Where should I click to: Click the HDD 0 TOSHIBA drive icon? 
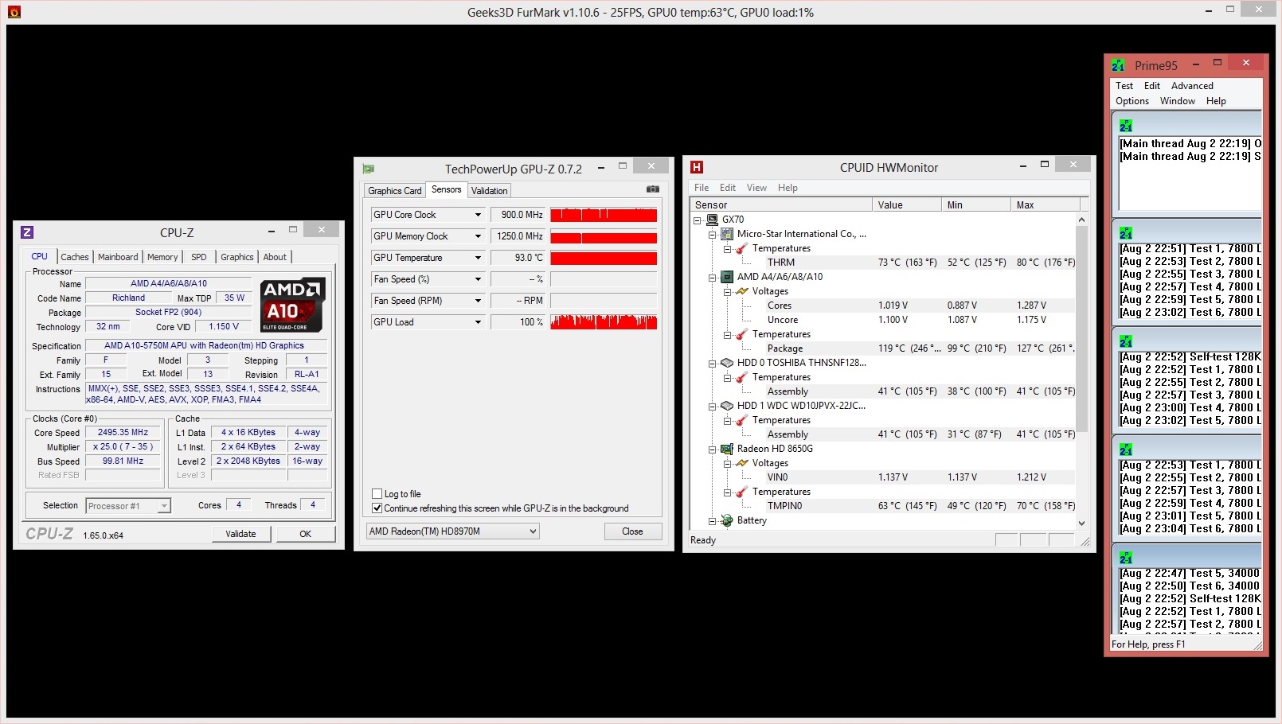tap(727, 363)
